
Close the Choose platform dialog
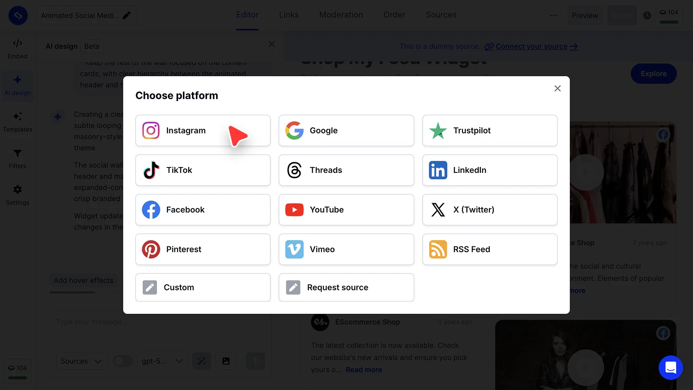[557, 89]
